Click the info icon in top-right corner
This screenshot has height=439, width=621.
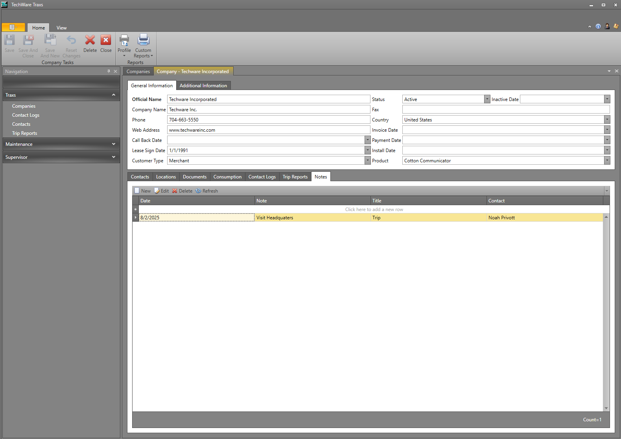pos(598,26)
